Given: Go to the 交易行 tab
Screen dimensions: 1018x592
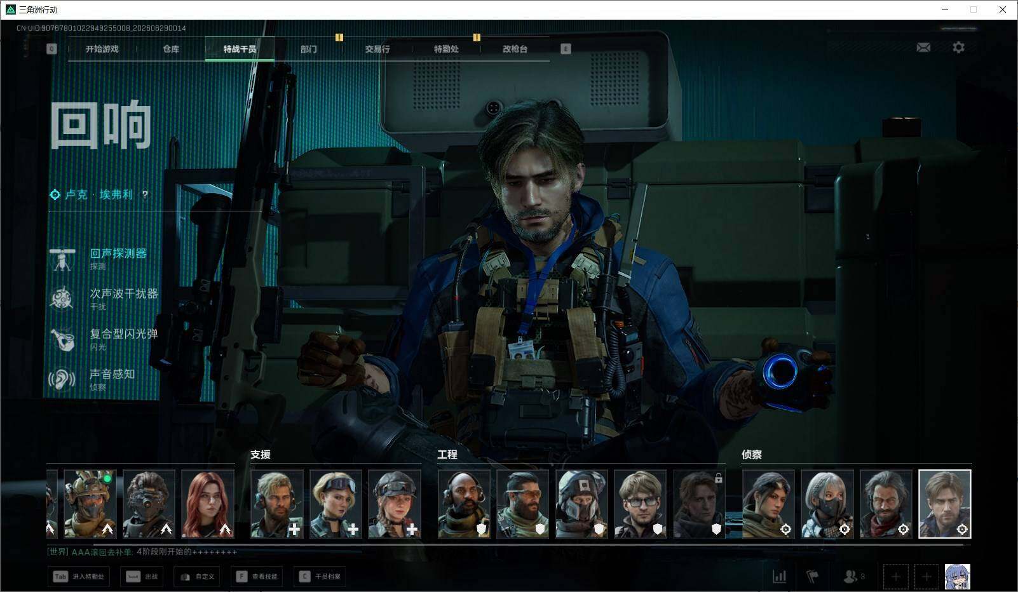Looking at the screenshot, I should tap(377, 49).
